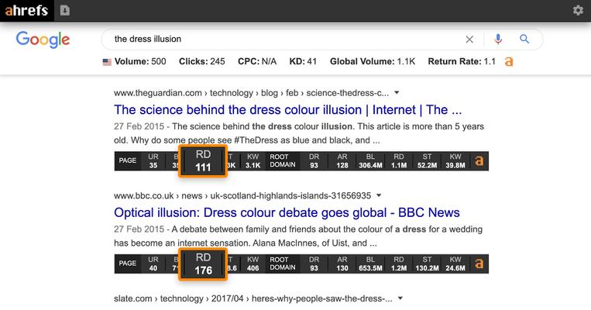Click the slate.com breadcrumb URL
The height and width of the screenshot is (310, 591).
[253, 298]
